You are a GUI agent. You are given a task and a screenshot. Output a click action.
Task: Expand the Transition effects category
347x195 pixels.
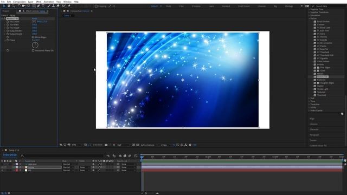tap(309, 105)
